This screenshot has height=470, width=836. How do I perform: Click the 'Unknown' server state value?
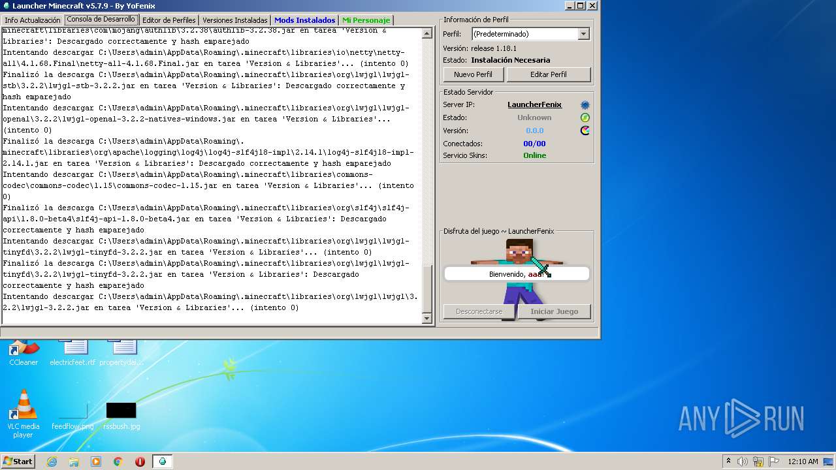(534, 117)
